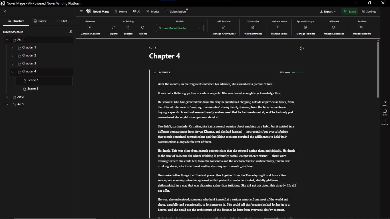Click the Scene 2 document icon
Screen dimensions: 390x219
point(25,89)
